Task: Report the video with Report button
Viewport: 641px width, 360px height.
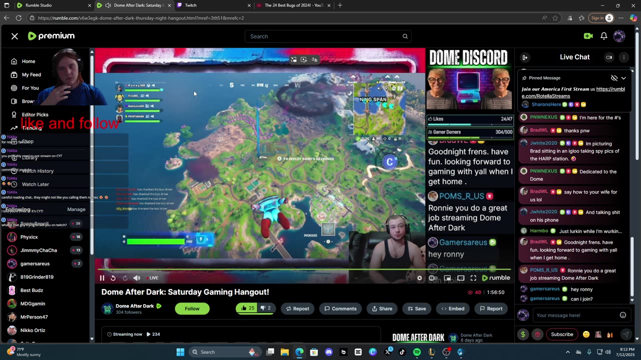Action: click(x=491, y=308)
